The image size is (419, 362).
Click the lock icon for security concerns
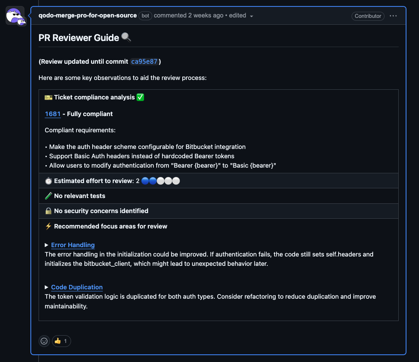pyautogui.click(x=48, y=211)
